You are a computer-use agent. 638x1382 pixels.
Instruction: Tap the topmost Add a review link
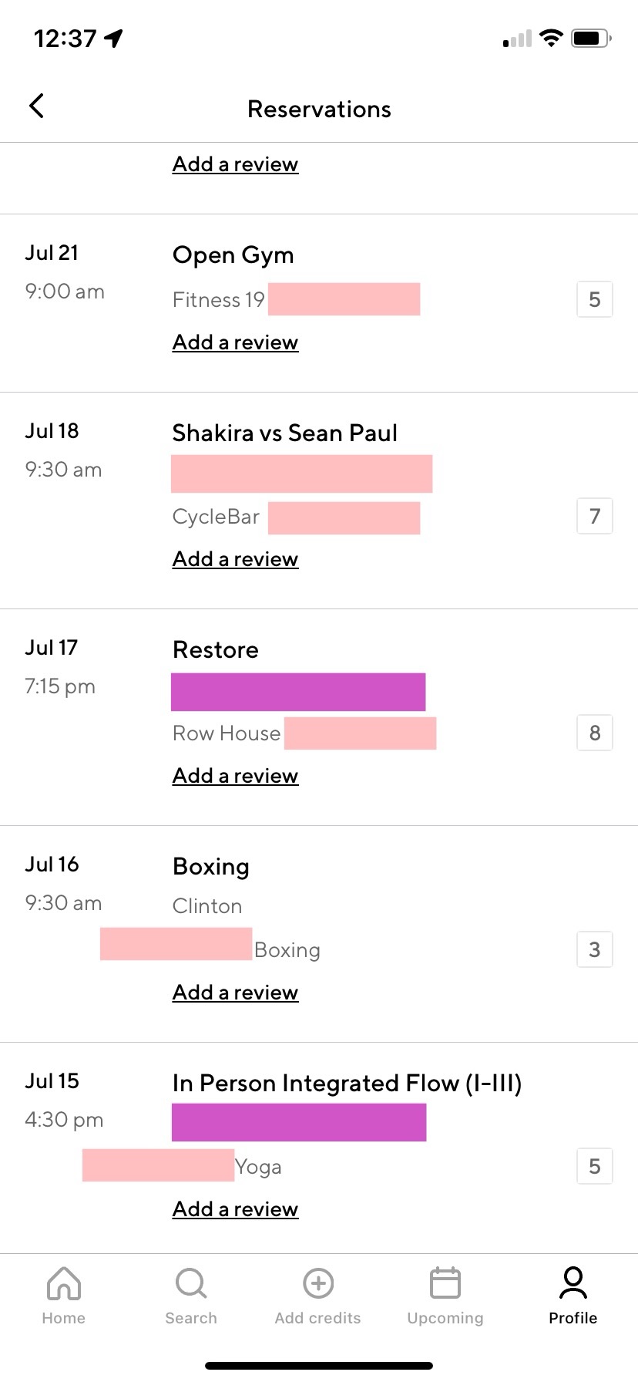235,164
